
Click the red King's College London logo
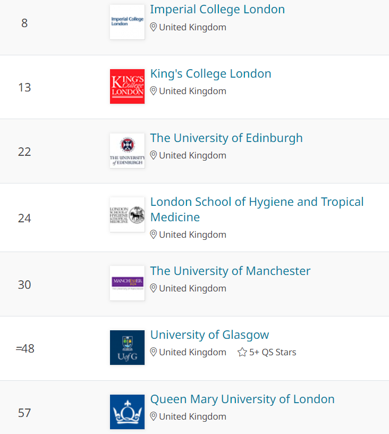127,86
